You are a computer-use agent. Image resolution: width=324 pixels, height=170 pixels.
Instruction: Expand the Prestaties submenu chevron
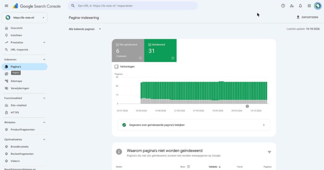point(44,42)
